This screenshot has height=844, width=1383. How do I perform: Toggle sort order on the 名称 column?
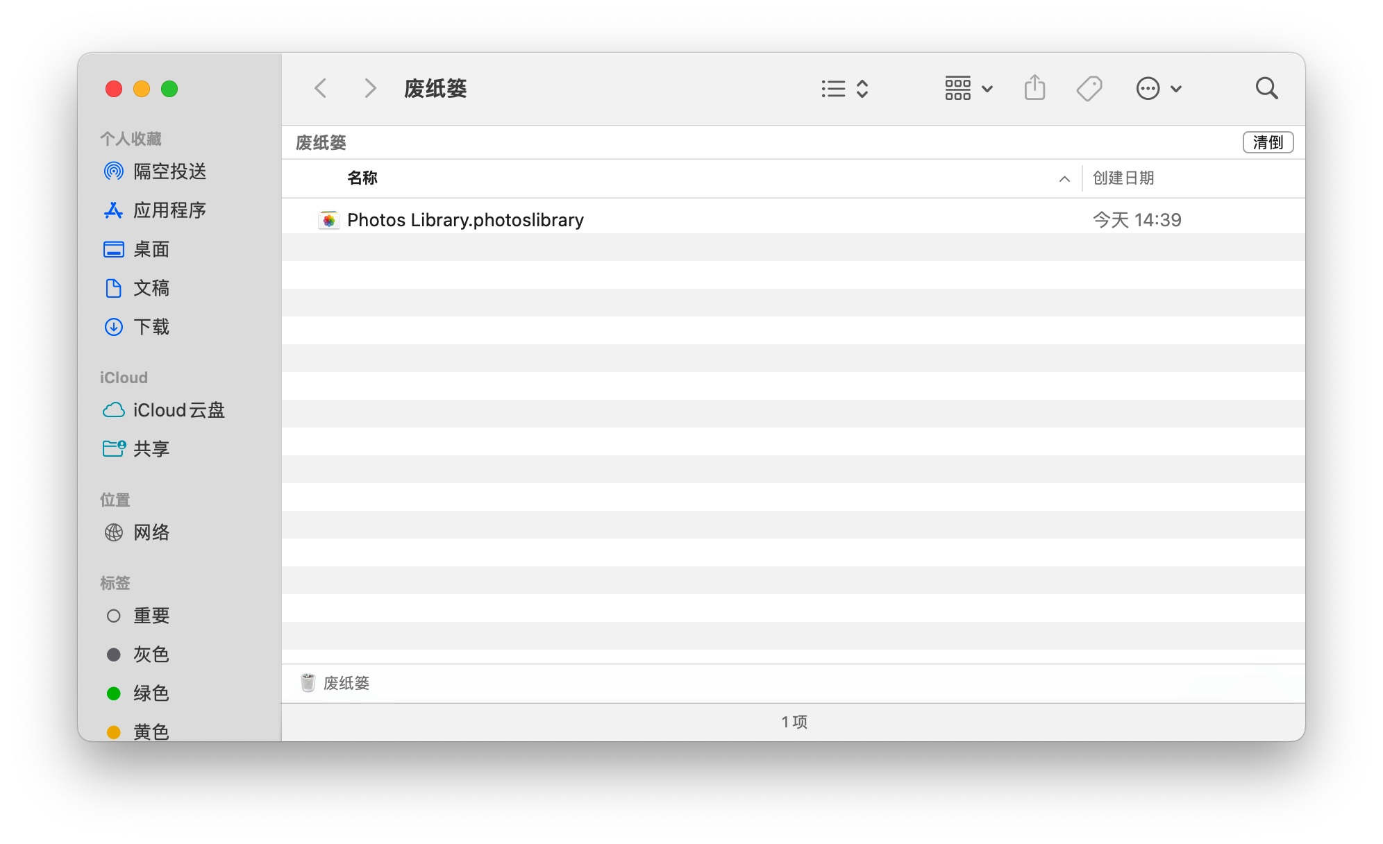[x=362, y=178]
